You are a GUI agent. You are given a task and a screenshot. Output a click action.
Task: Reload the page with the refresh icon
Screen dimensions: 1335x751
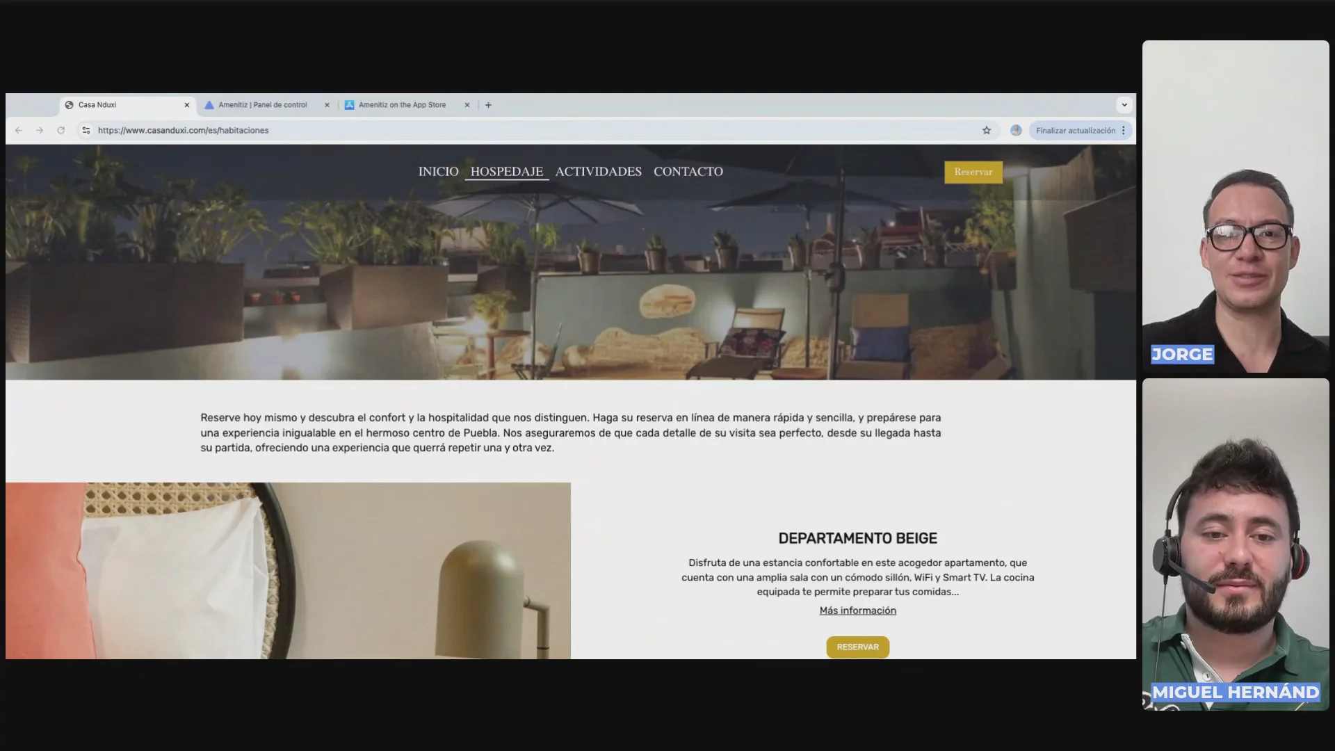pyautogui.click(x=61, y=130)
